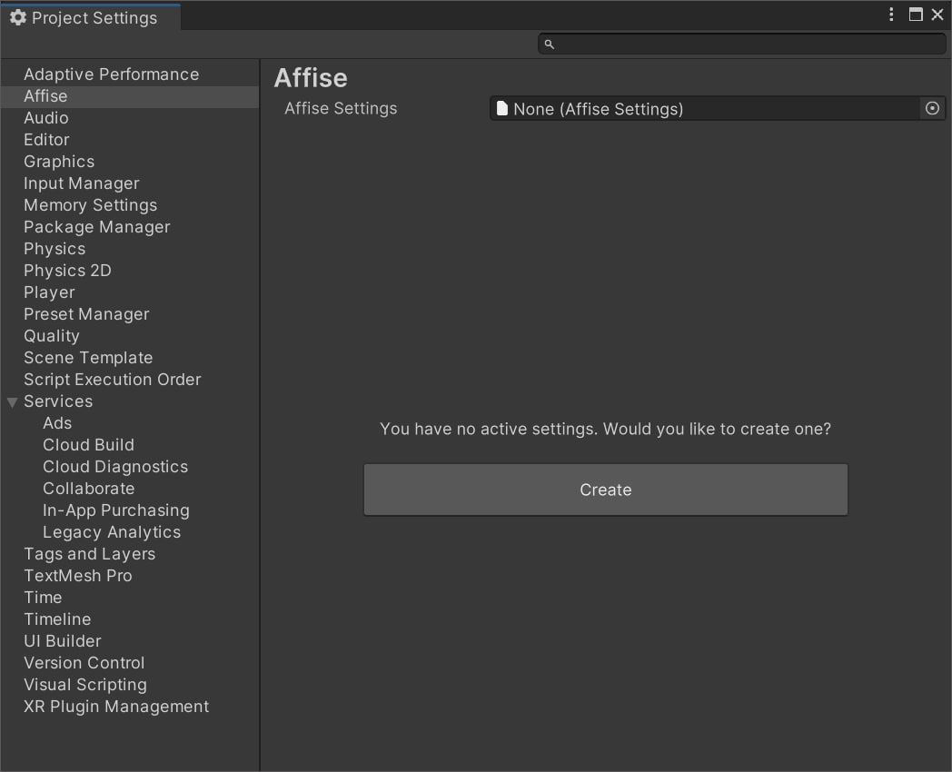Open the Graphics settings entry
Screen dimensions: 952x772
click(58, 161)
